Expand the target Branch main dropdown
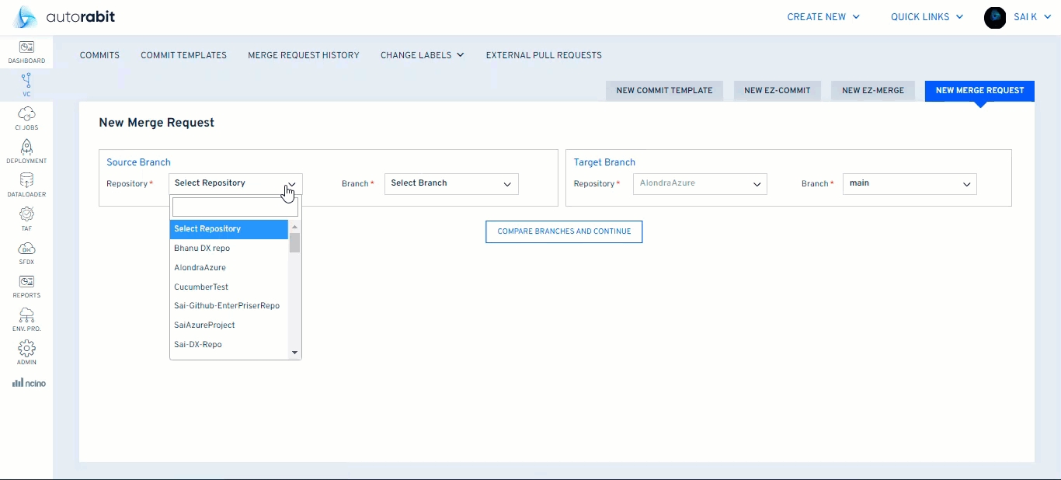The image size is (1061, 480). [910, 184]
